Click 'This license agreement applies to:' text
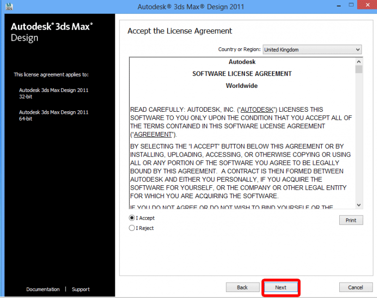Image resolution: width=377 pixels, height=298 pixels. pos(51,74)
